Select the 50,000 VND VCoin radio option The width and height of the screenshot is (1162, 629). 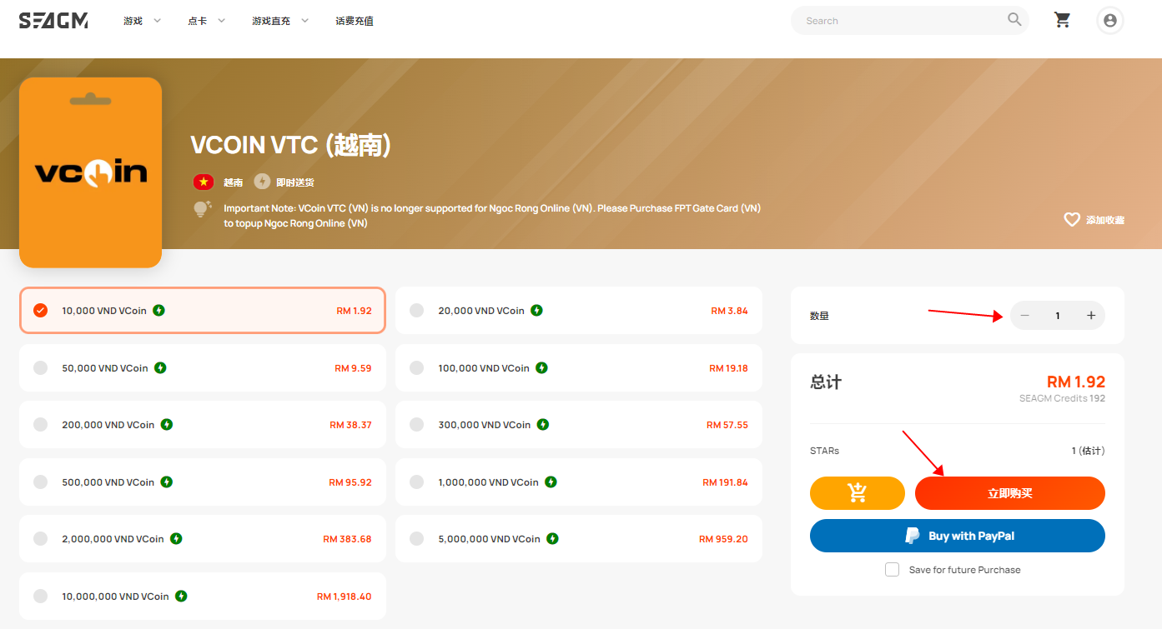tap(40, 367)
